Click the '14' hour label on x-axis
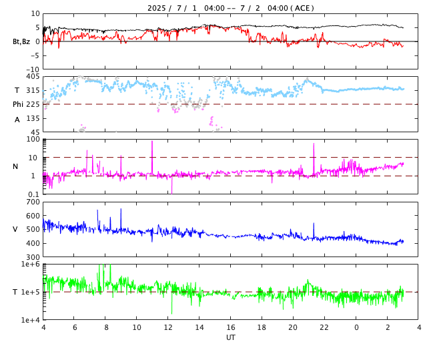The width and height of the screenshot is (427, 342). click(x=199, y=327)
